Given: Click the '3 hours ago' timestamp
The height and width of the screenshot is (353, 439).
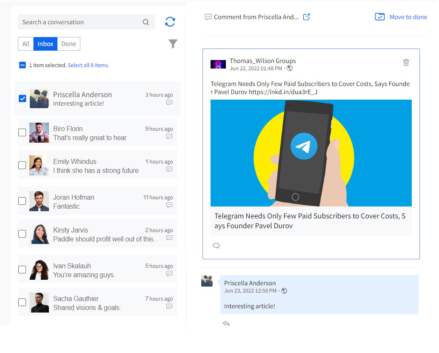Looking at the screenshot, I should click(x=159, y=95).
